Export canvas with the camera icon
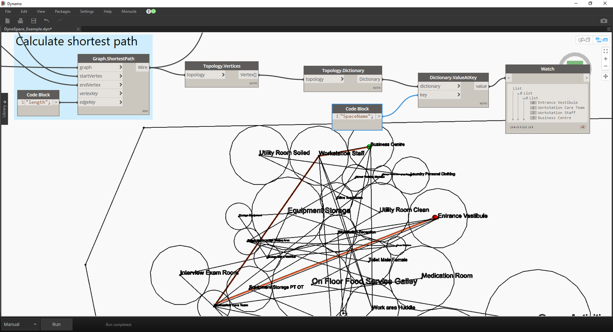Viewport: 613px width, 332px height. coord(603,20)
